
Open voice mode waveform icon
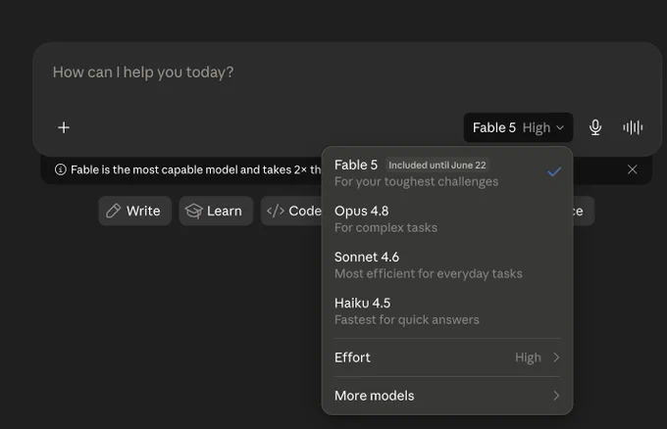[x=633, y=127]
